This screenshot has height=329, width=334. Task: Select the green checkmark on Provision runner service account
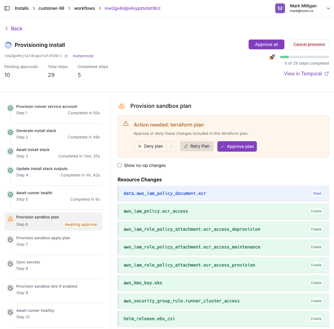tap(10, 108)
